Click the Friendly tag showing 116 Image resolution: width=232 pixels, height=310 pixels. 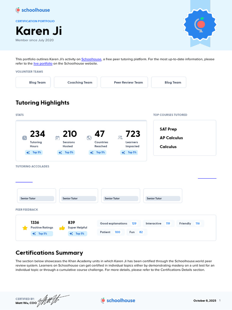click(x=190, y=223)
